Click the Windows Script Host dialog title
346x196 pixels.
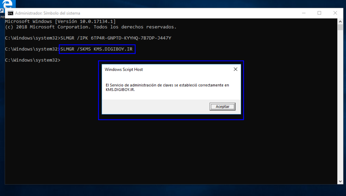[124, 69]
